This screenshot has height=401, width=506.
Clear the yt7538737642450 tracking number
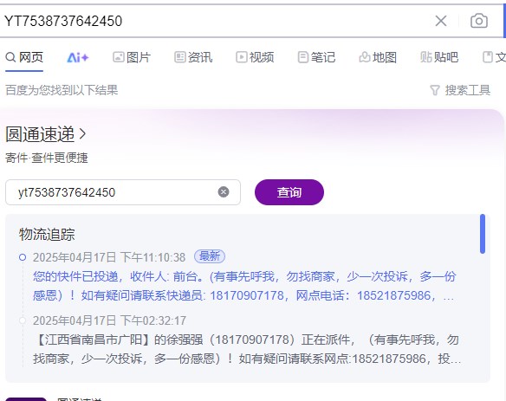coord(224,192)
